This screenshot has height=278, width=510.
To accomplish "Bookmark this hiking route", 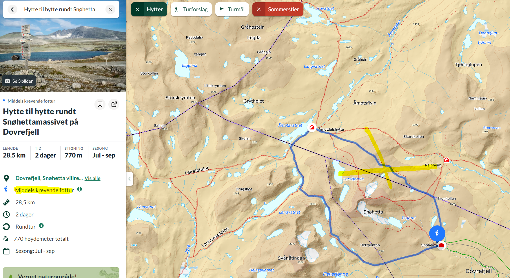I will [100, 104].
